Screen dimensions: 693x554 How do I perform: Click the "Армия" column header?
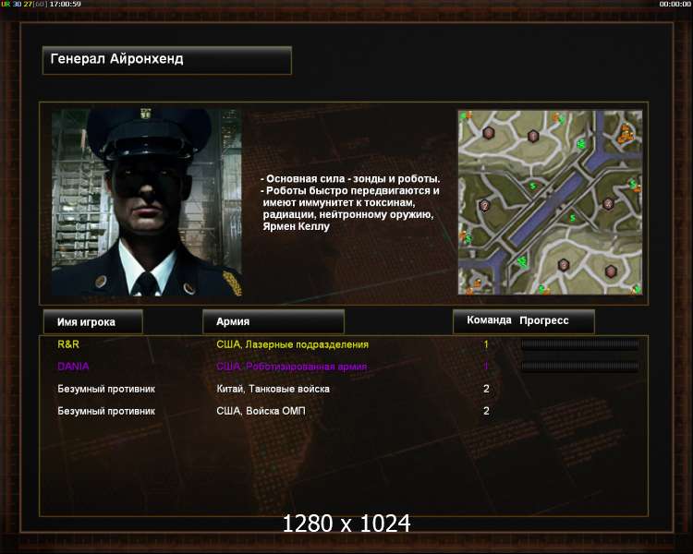(x=274, y=321)
